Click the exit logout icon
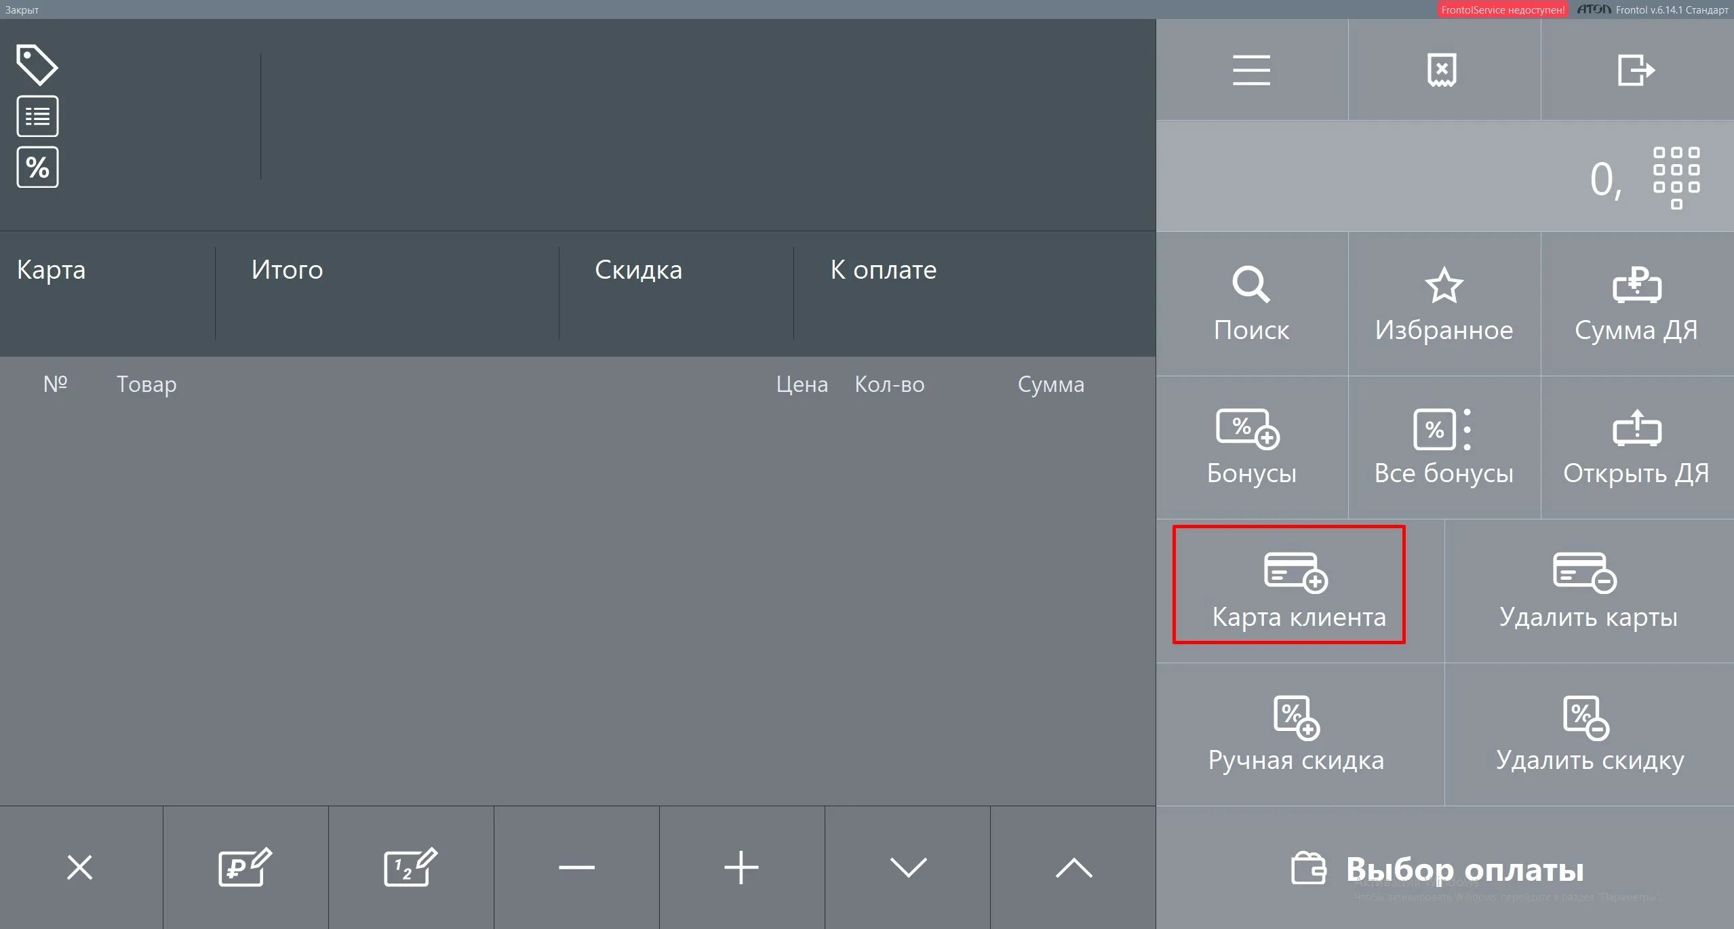1734x929 pixels. coord(1636,70)
